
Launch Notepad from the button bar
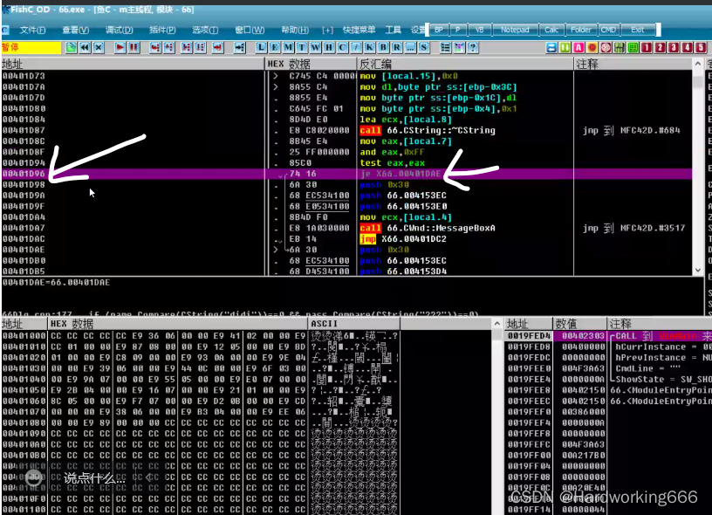pos(515,30)
